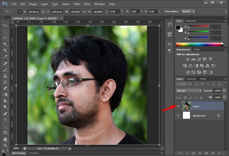
Task: Activate the Crop tool
Action: tap(5, 50)
